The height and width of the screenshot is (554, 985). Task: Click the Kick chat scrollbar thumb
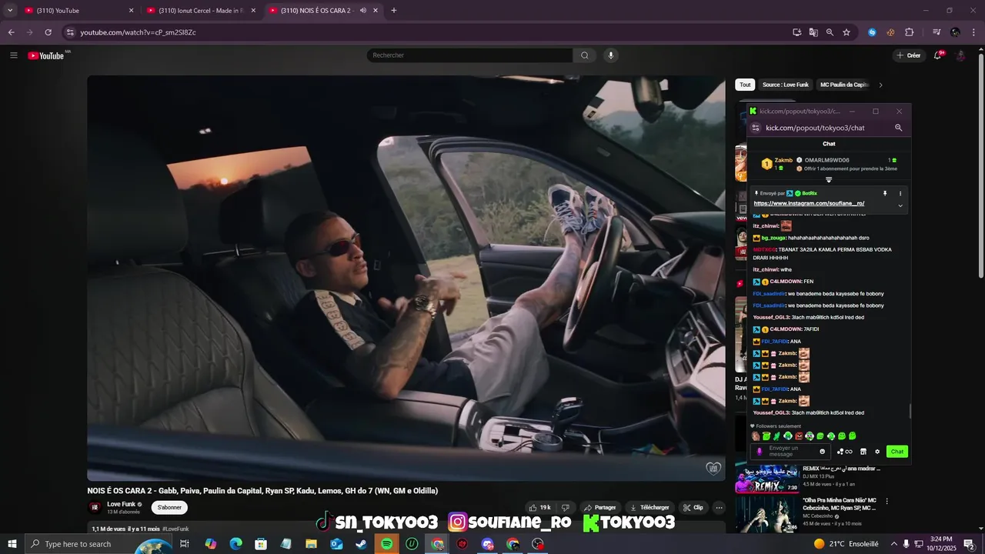(x=910, y=412)
